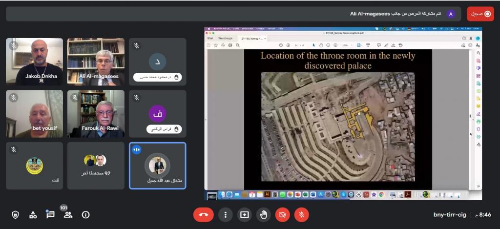Open the chat messages panel
Viewport: 500px width, 229px height.
coord(50,214)
